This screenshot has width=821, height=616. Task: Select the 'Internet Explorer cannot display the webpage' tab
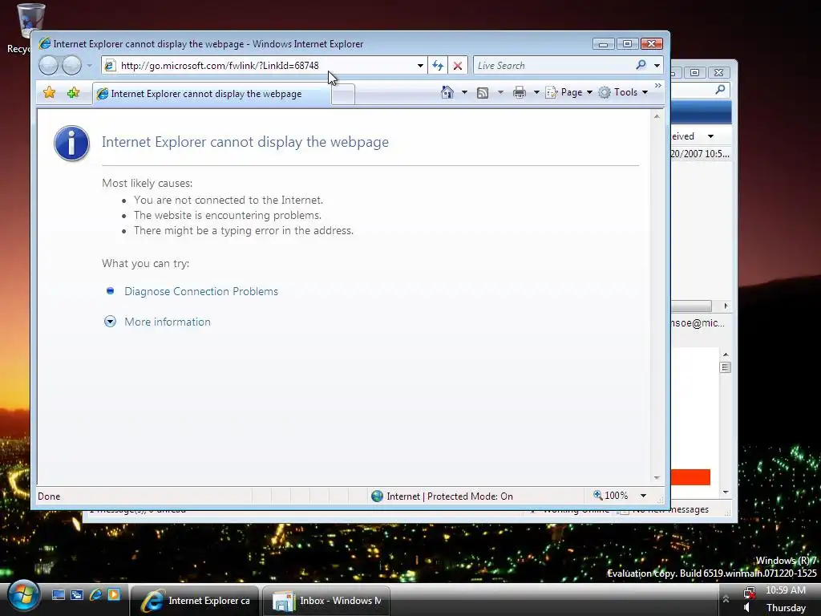[x=212, y=94]
